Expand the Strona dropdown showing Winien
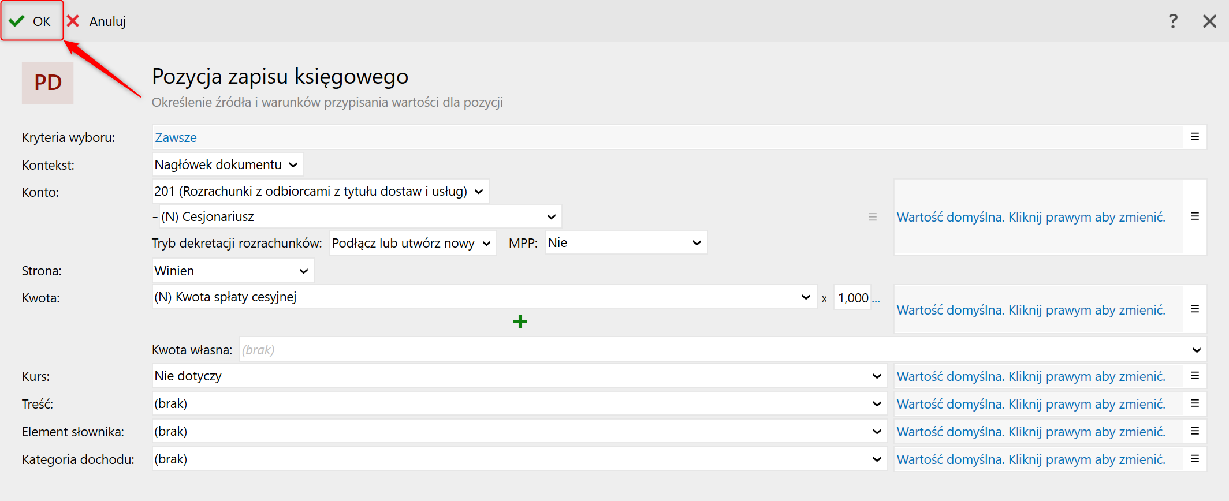This screenshot has width=1229, height=501. [x=233, y=271]
